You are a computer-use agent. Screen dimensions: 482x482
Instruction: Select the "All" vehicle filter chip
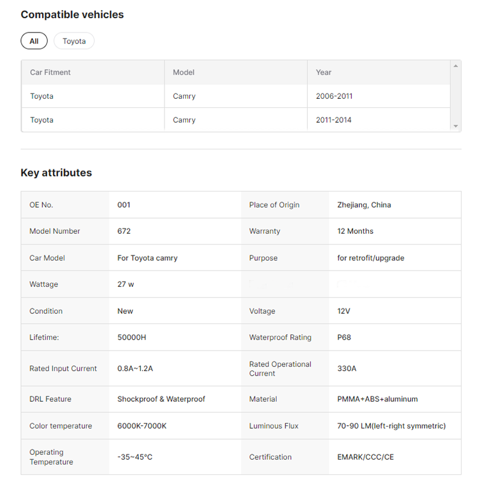pyautogui.click(x=34, y=41)
